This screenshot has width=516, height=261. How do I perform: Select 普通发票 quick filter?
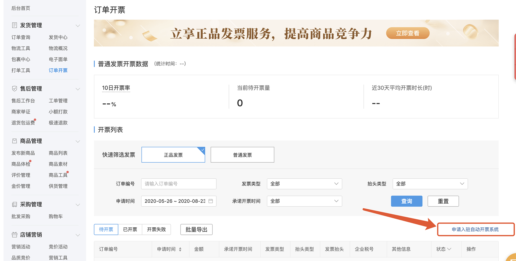tap(242, 155)
